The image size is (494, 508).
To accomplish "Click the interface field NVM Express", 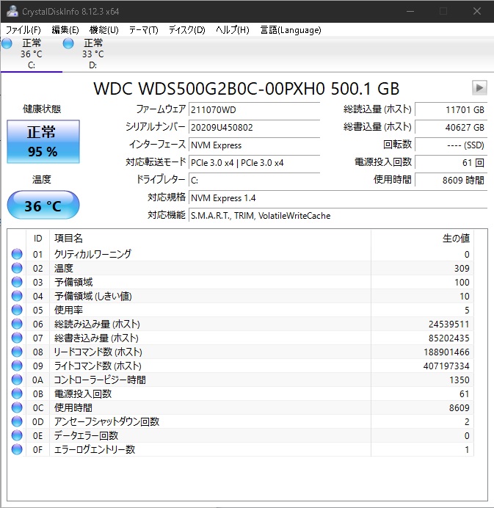I will (254, 145).
